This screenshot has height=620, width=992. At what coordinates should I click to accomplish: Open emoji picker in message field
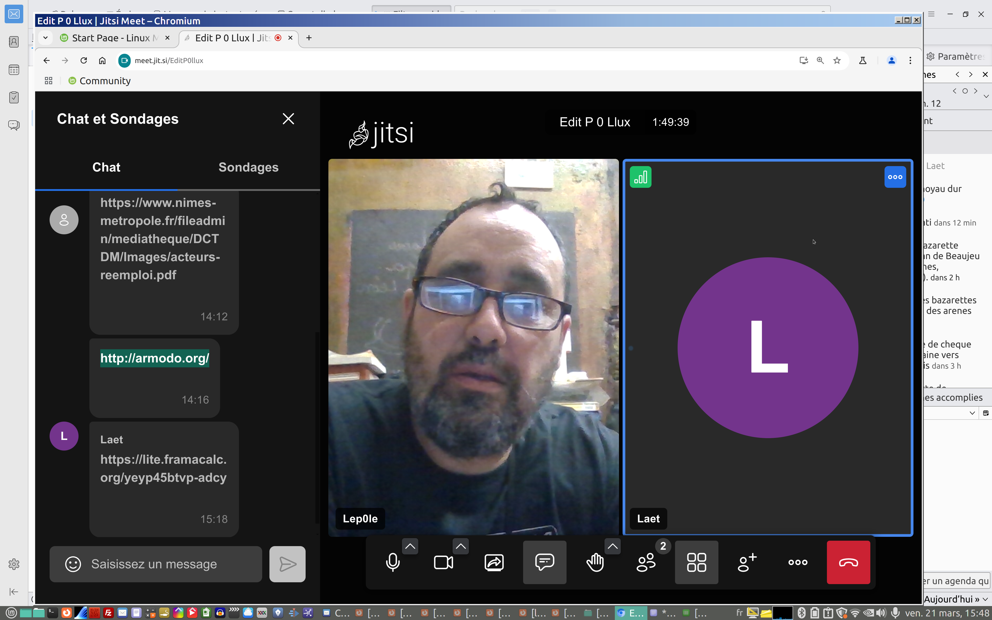pyautogui.click(x=73, y=564)
